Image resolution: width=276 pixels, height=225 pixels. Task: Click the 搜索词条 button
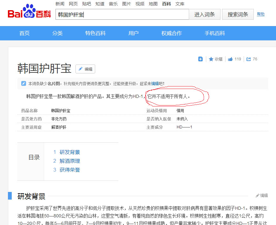pyautogui.click(x=238, y=14)
